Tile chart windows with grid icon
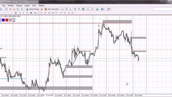This screenshot has height=97, width=172. (x=83, y=9)
